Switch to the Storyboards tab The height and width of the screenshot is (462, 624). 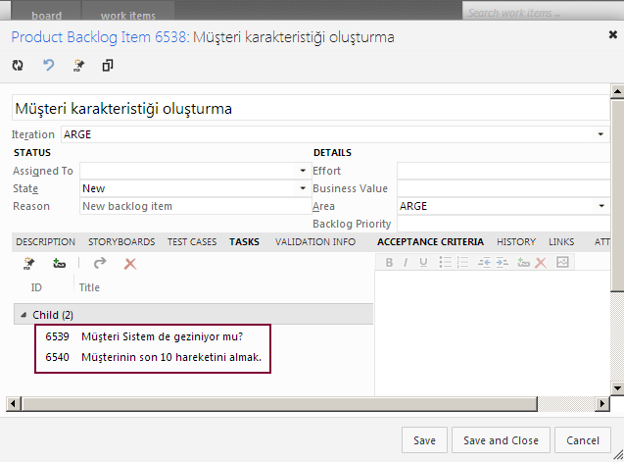121,241
